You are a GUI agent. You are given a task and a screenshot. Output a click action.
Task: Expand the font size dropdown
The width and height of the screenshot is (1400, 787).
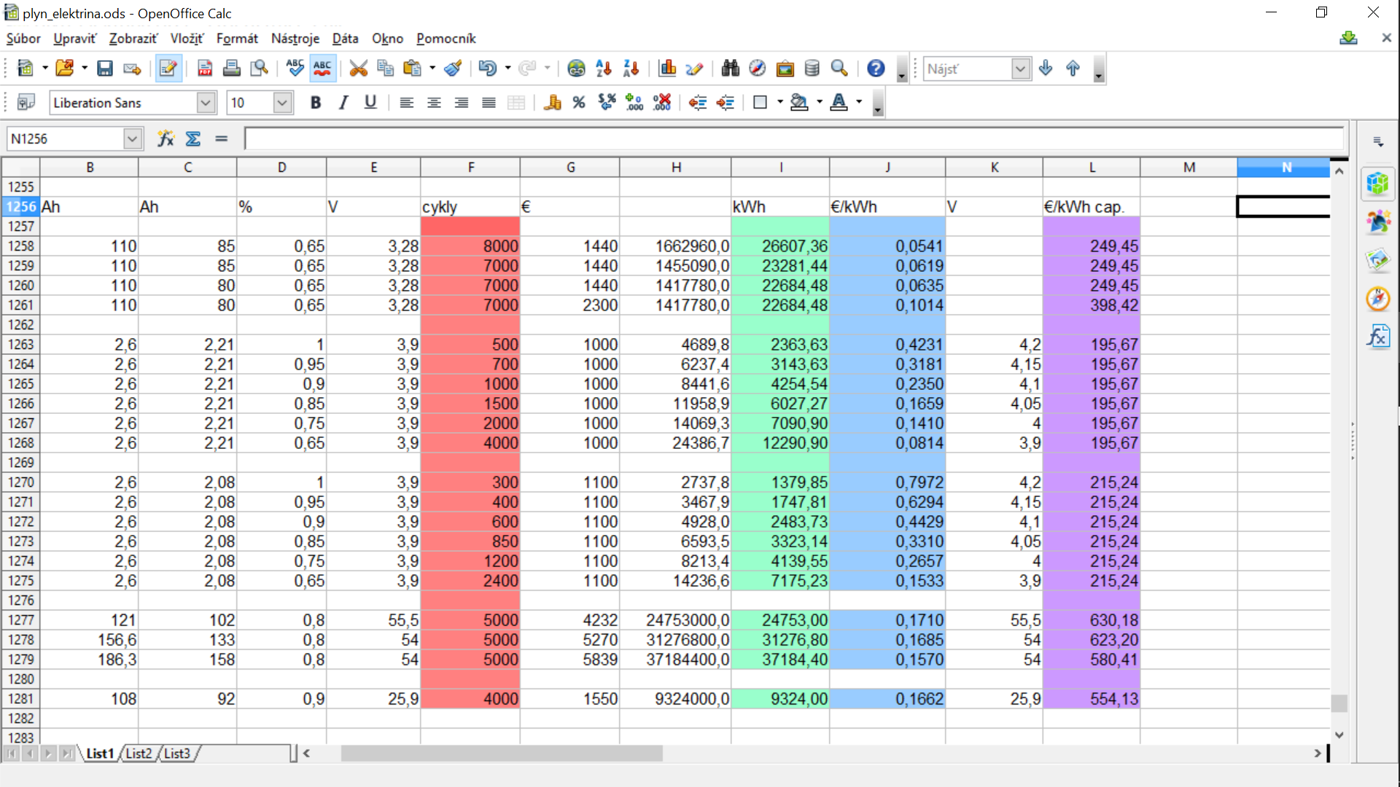(282, 103)
